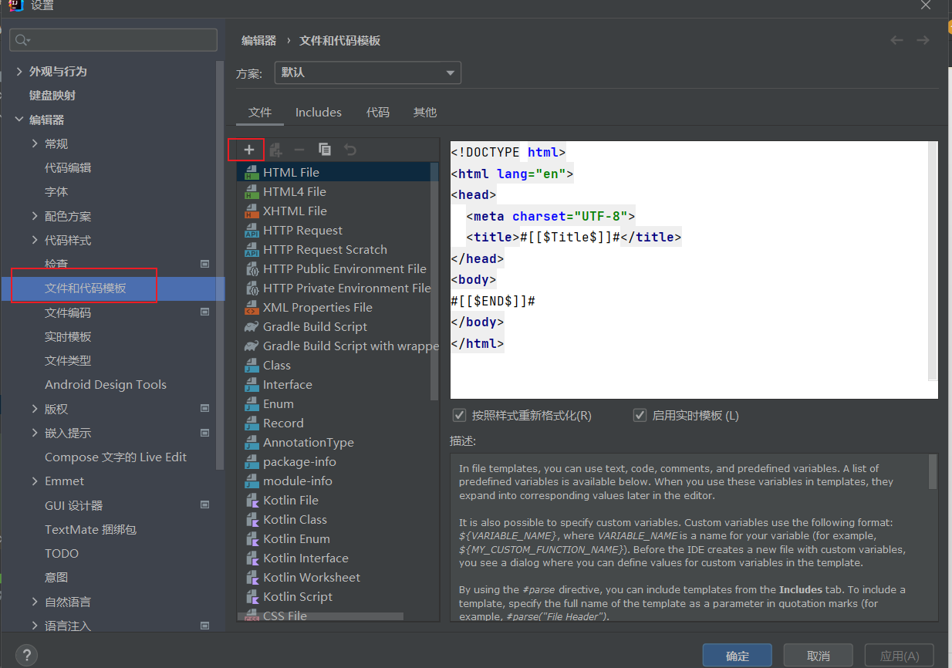The image size is (952, 668).
Task: Expand the 代码样式 tree node
Action: (x=35, y=240)
